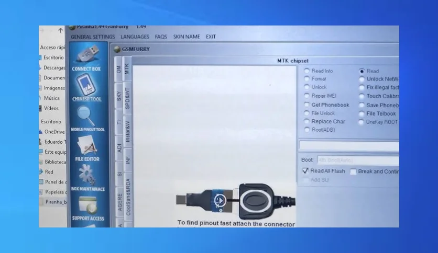Switch to the OM vertical tab
Screen dimensions: 438x253
coord(119,70)
